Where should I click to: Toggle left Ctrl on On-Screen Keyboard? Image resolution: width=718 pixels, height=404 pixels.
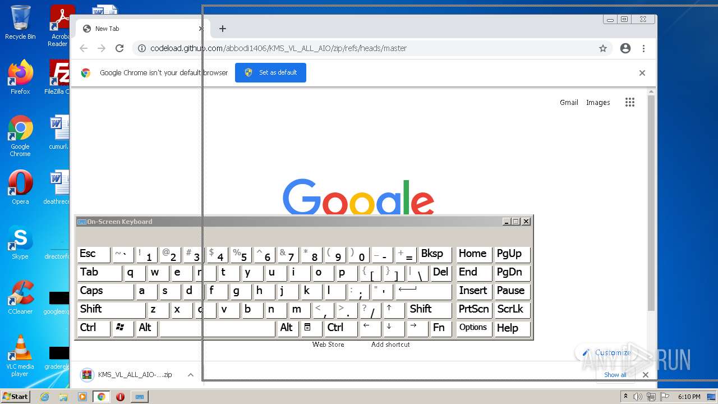click(x=94, y=329)
